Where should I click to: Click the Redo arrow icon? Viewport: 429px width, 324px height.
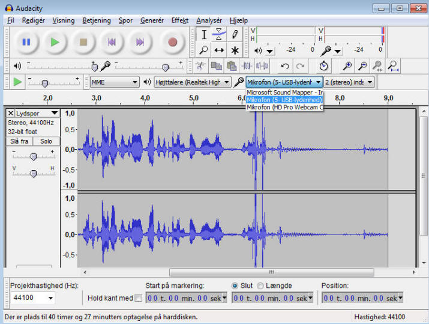point(300,66)
